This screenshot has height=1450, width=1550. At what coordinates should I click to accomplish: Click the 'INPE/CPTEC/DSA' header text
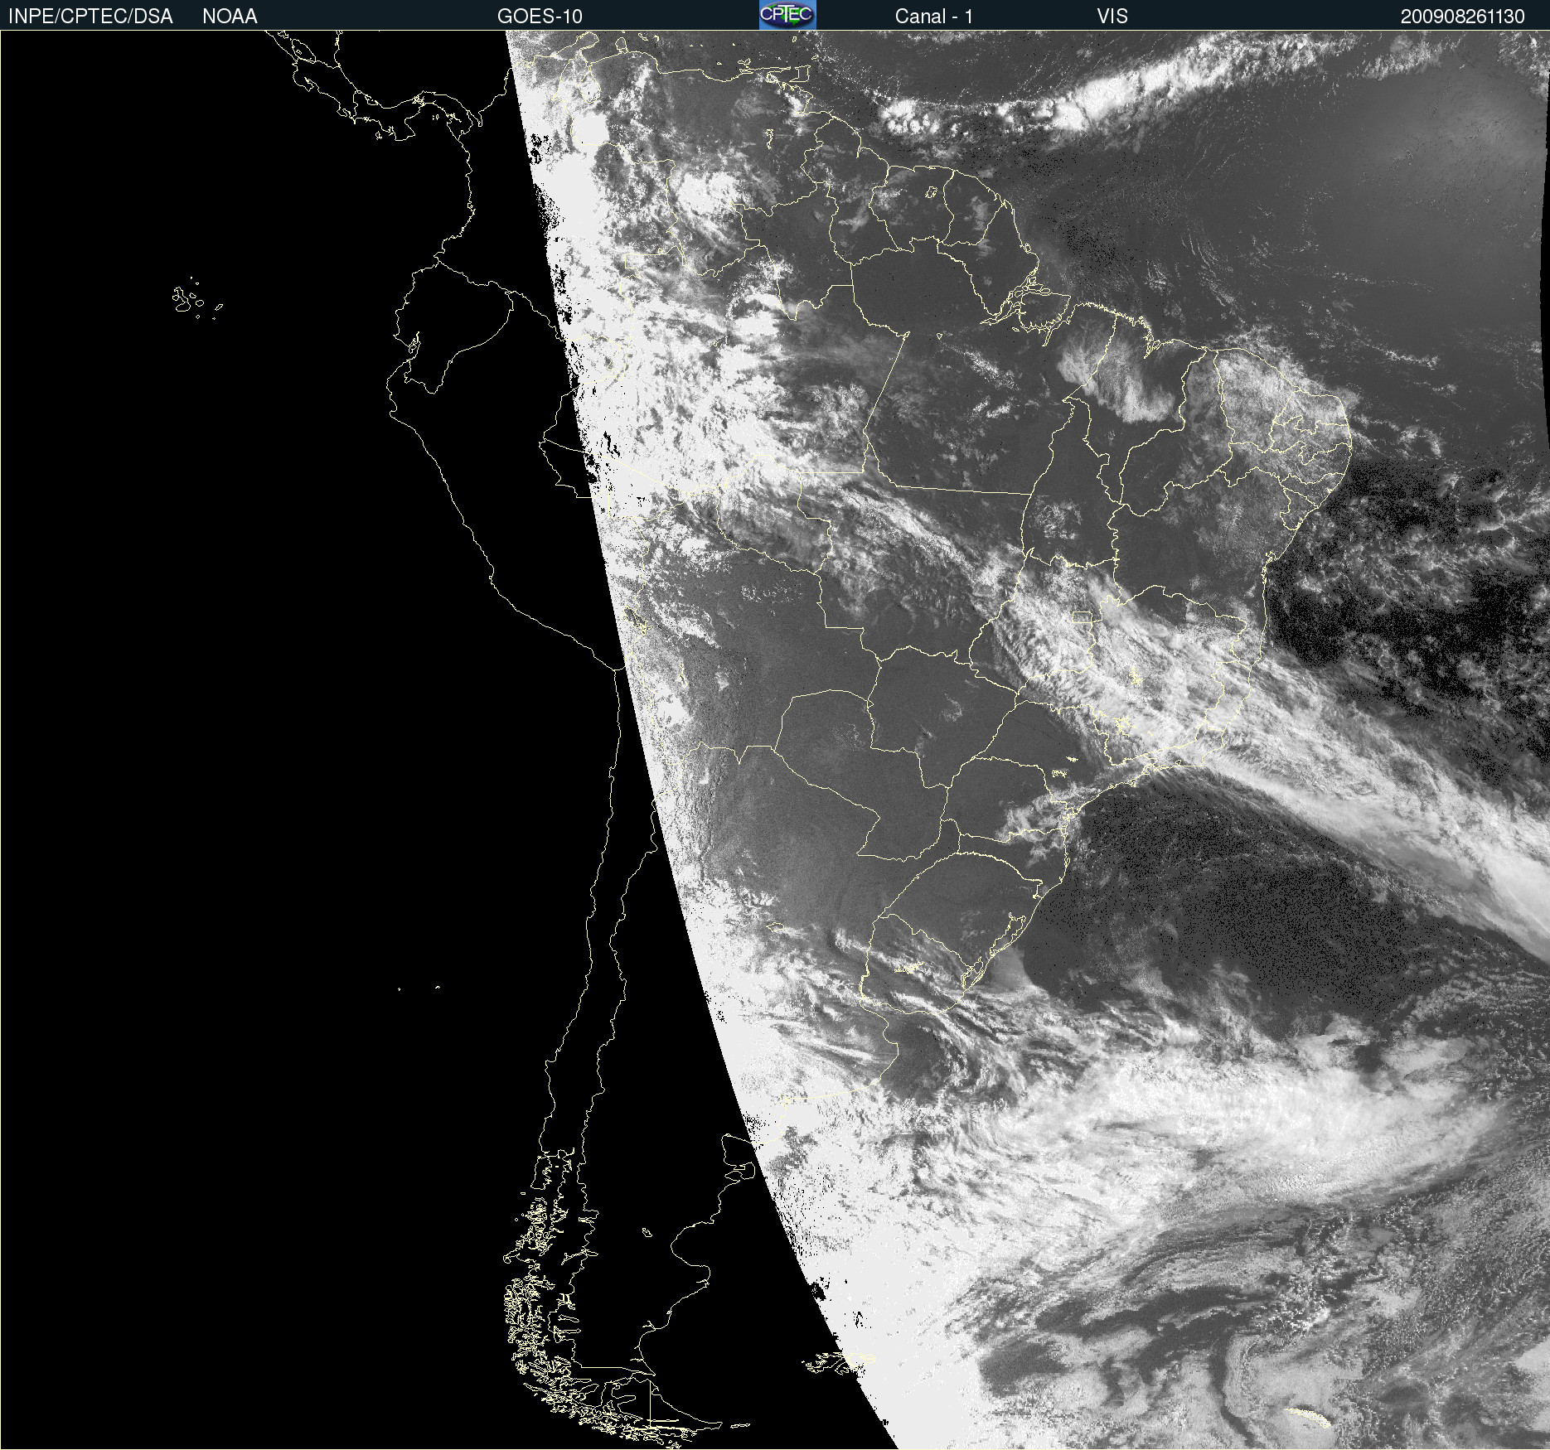tap(90, 17)
